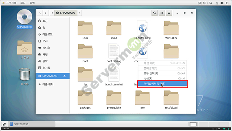The width and height of the screenshot is (232, 131).
Task: Select the README.html file icon
Action: tap(142, 28)
